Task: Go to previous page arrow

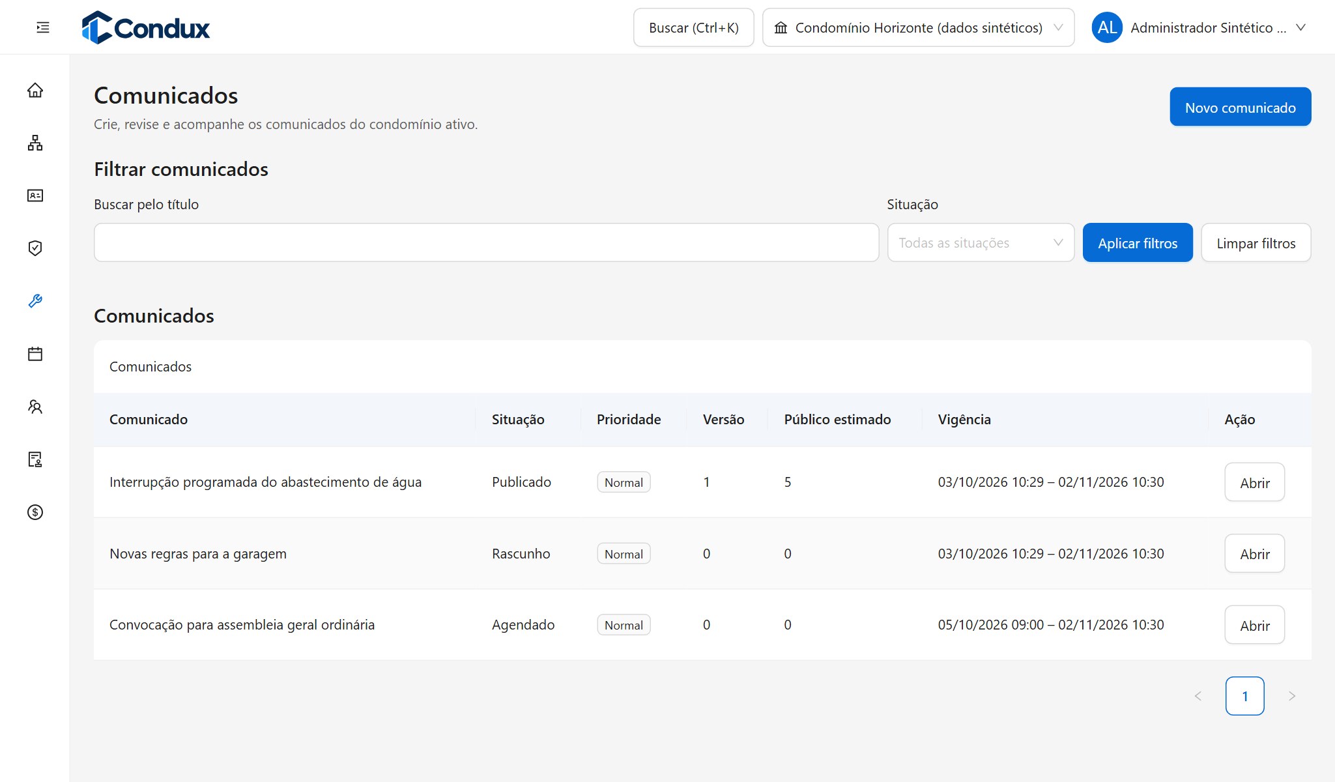Action: (1198, 696)
